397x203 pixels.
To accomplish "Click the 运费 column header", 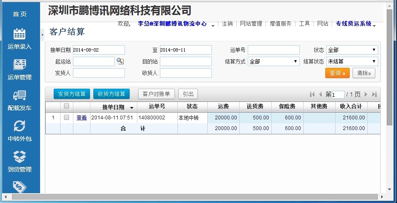I will pyautogui.click(x=223, y=107).
